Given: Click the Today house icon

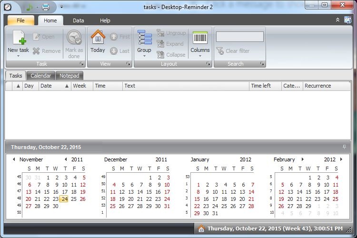Looking at the screenshot, I should point(98,37).
